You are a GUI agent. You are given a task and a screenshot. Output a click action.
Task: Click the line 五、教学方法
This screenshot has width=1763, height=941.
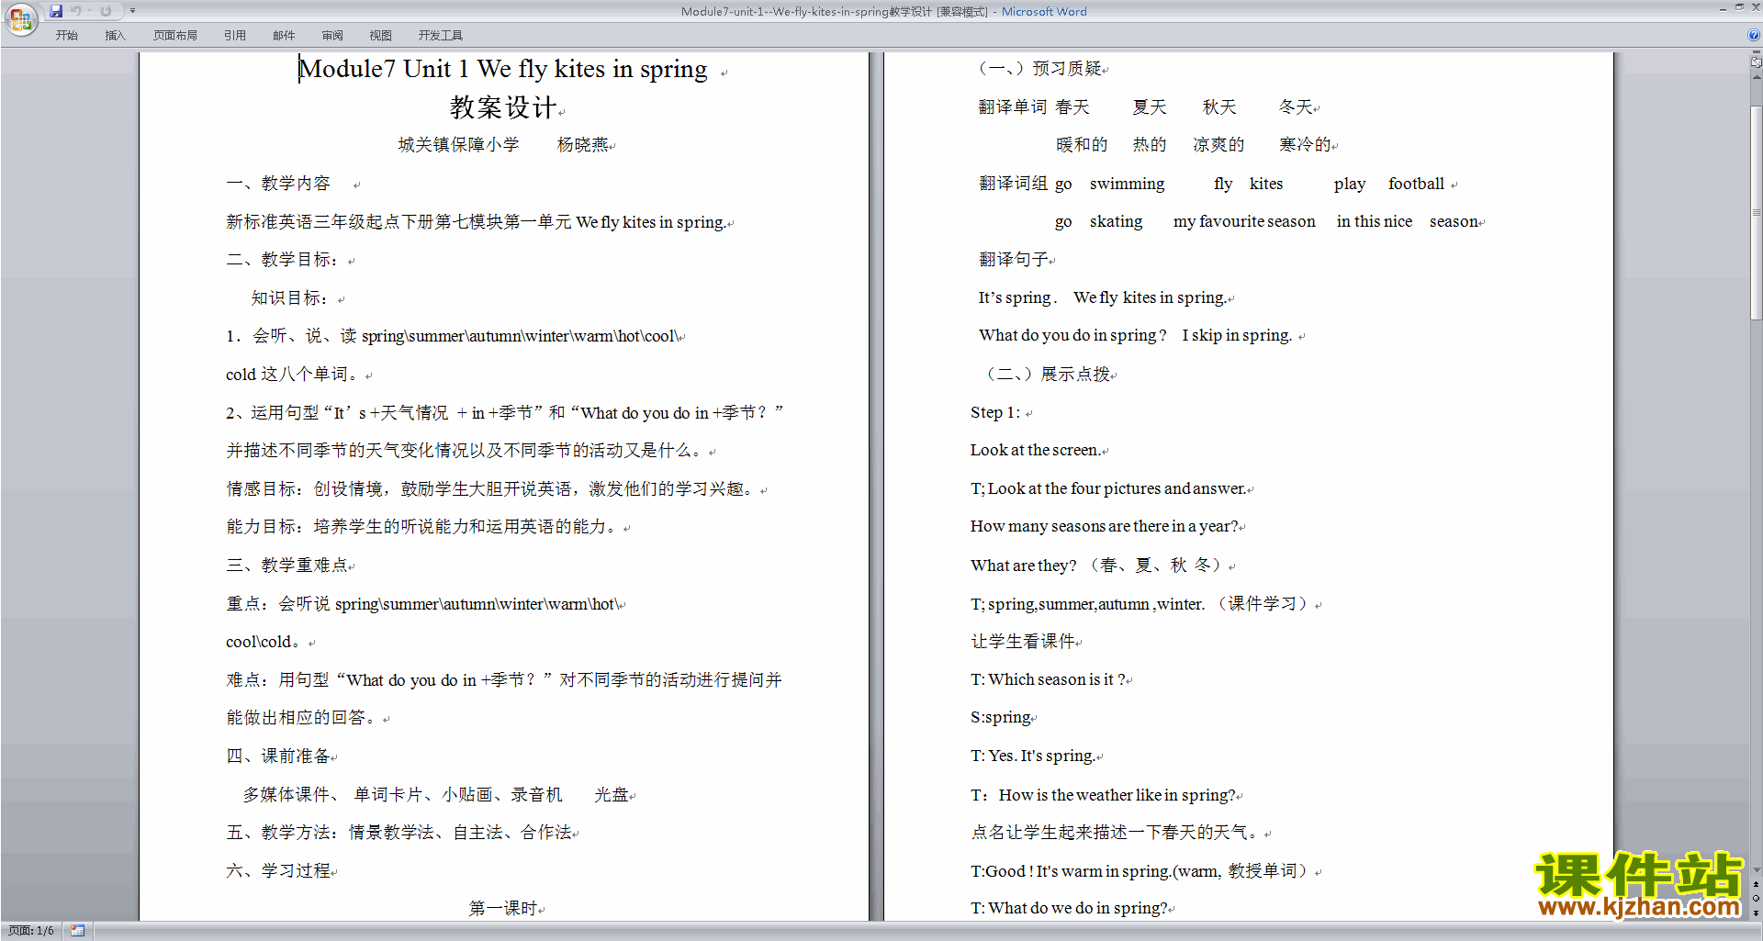tap(399, 833)
